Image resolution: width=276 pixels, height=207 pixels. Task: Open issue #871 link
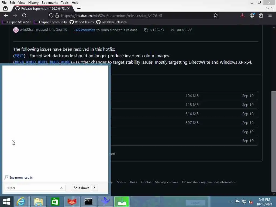pos(19,56)
